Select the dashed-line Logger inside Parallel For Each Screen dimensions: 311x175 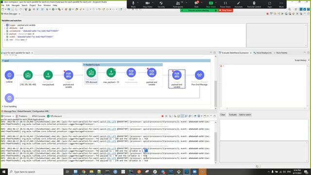click(x=131, y=72)
